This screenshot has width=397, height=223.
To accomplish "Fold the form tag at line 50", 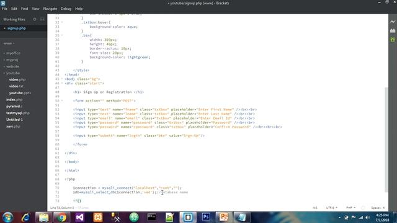I will (62, 100).
